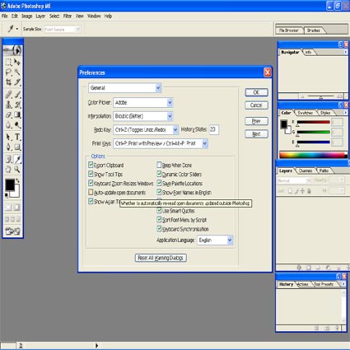Select the Eraser tool
The image size is (350, 350).
coord(8,114)
